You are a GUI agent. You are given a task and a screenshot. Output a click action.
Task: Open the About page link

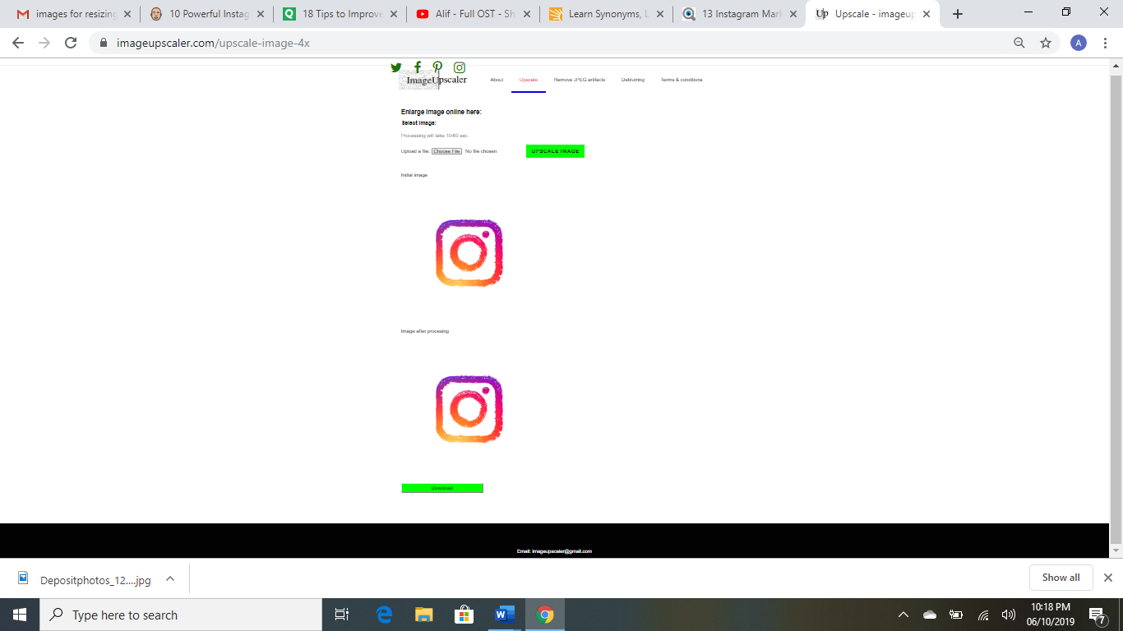pyautogui.click(x=497, y=80)
